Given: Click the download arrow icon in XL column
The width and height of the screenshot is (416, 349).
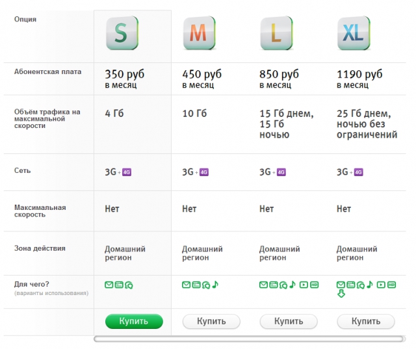Looking at the screenshot, I should click(x=341, y=294).
